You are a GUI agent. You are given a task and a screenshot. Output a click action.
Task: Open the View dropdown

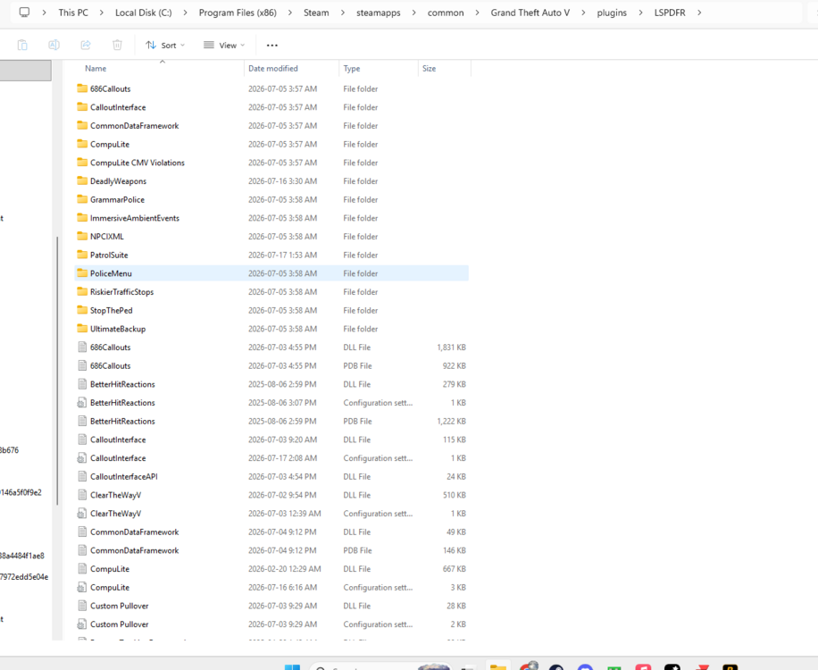click(224, 46)
